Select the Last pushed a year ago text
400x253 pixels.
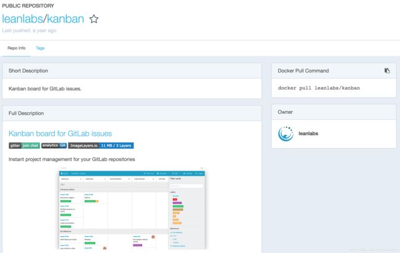point(29,31)
